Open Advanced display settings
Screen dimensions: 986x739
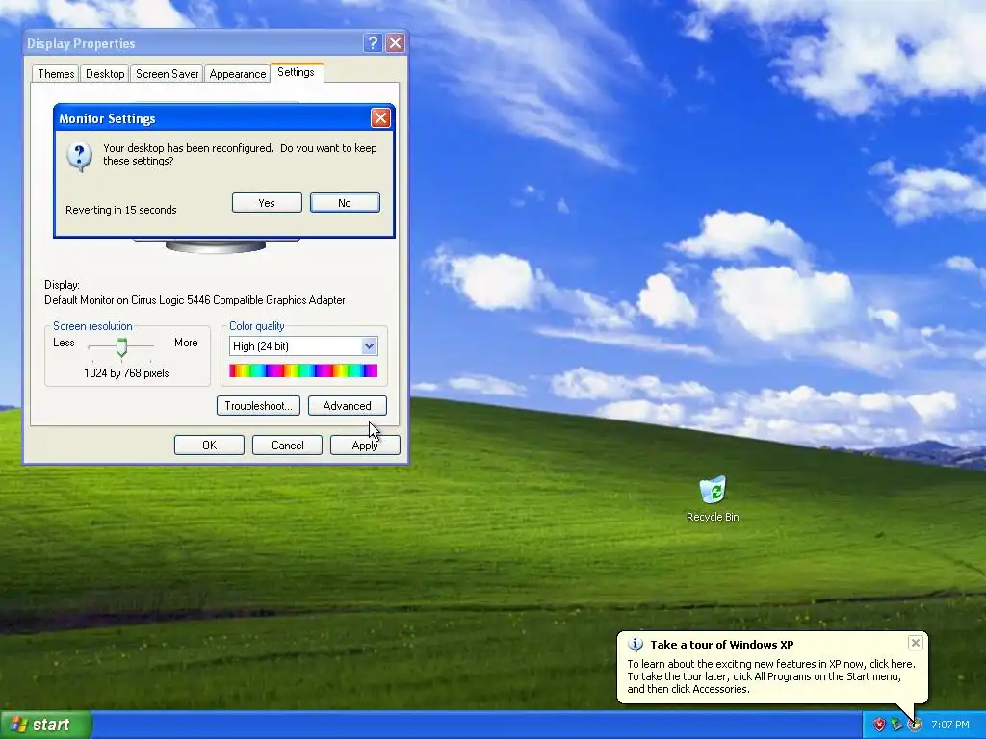pyautogui.click(x=347, y=406)
